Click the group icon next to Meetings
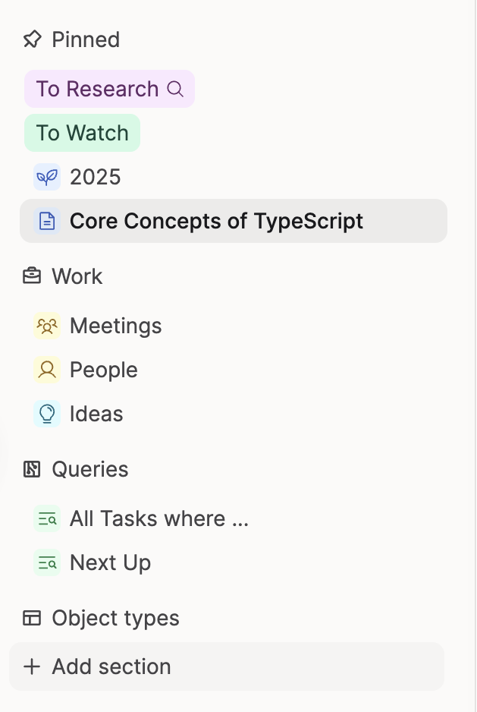The image size is (477, 712). [x=47, y=326]
